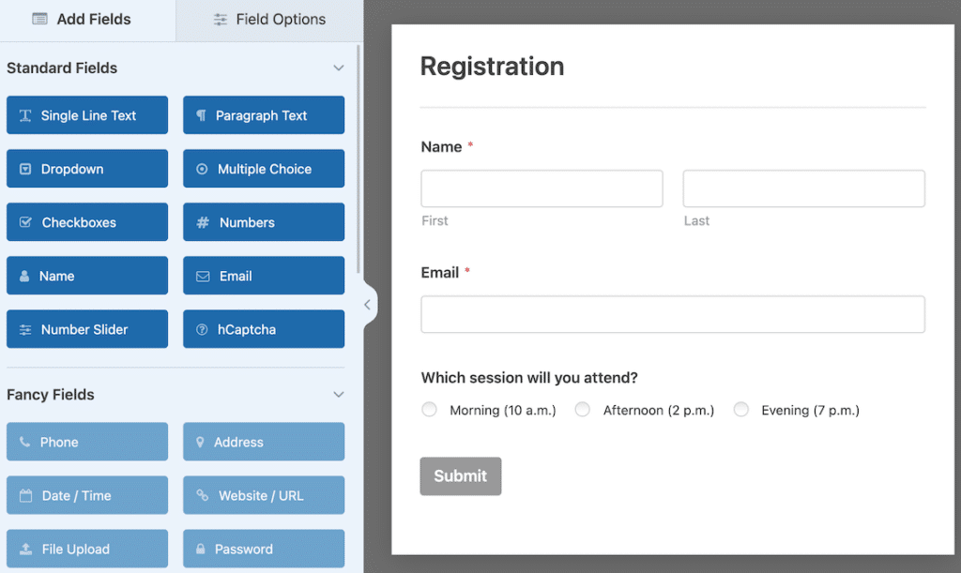Open the Add Fields tab
This screenshot has height=573, width=961.
(87, 19)
